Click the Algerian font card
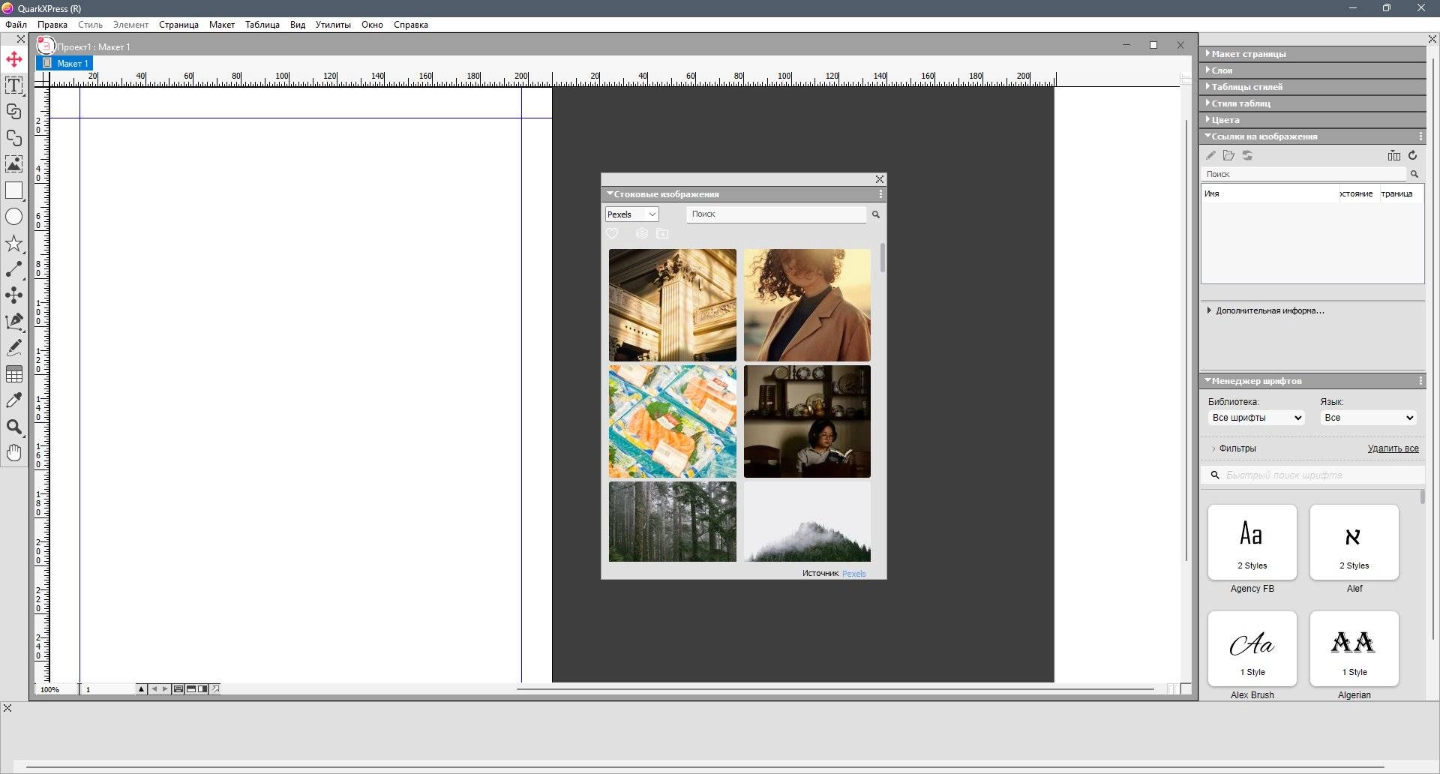1440x774 pixels. tap(1354, 649)
